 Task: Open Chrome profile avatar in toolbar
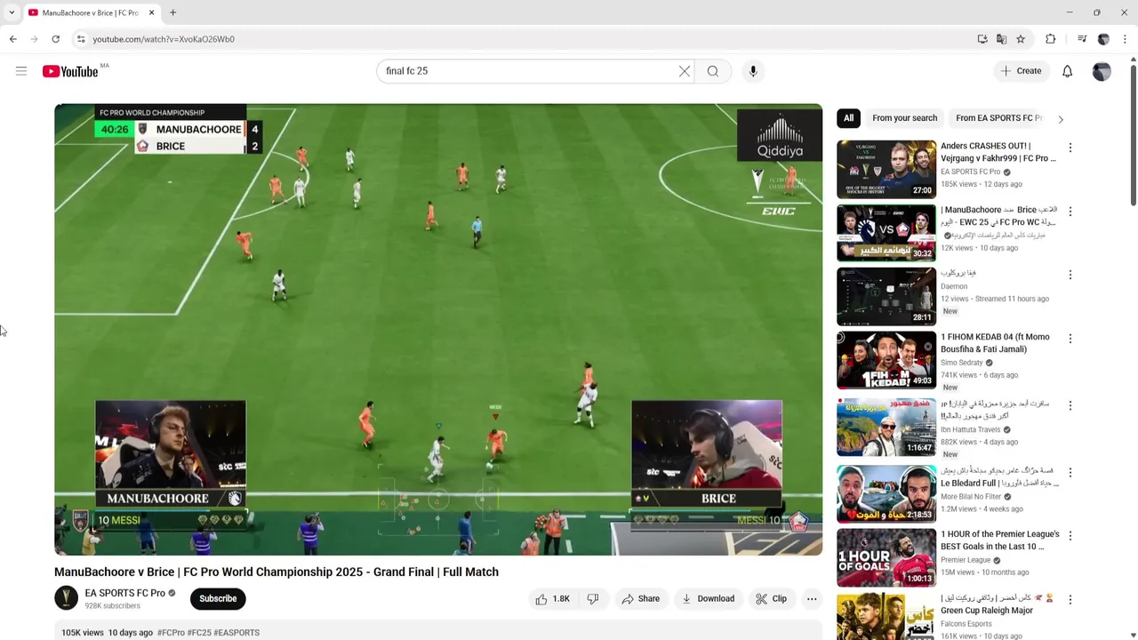pos(1103,39)
